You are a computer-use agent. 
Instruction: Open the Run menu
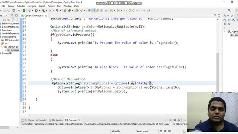tap(59, 6)
